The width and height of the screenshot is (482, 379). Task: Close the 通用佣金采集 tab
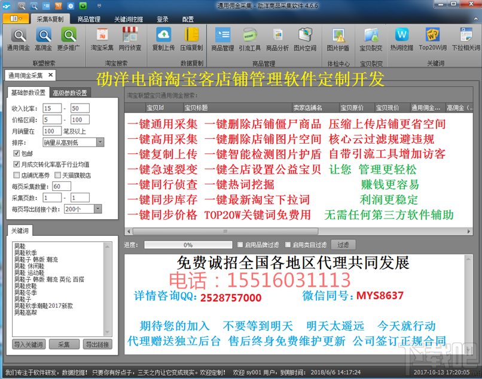point(50,75)
